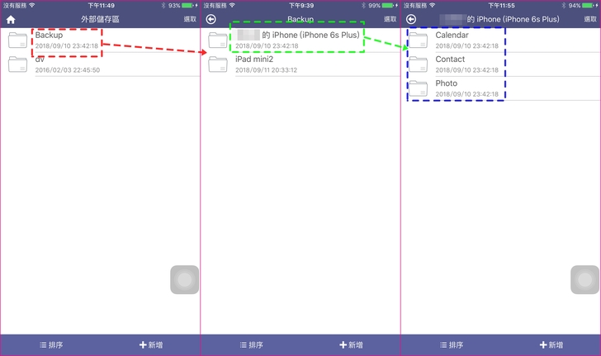The width and height of the screenshot is (601, 356).
Task: Tap the AssistiveTouch button on the external storage screen
Action: point(185,280)
